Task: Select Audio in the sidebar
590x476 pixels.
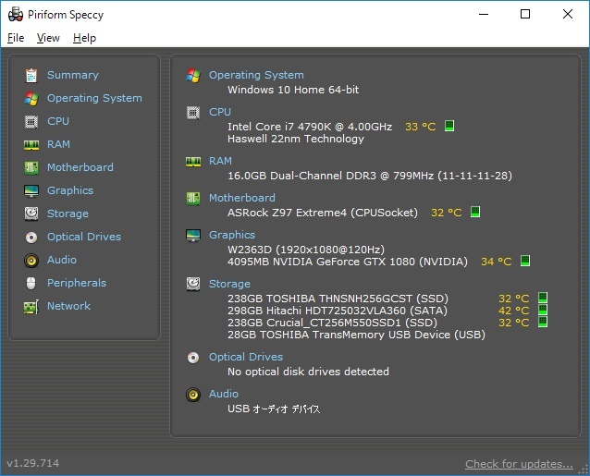Action: [62, 260]
